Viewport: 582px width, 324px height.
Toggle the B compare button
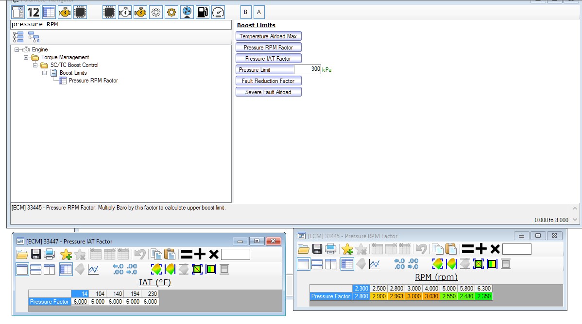tap(245, 12)
